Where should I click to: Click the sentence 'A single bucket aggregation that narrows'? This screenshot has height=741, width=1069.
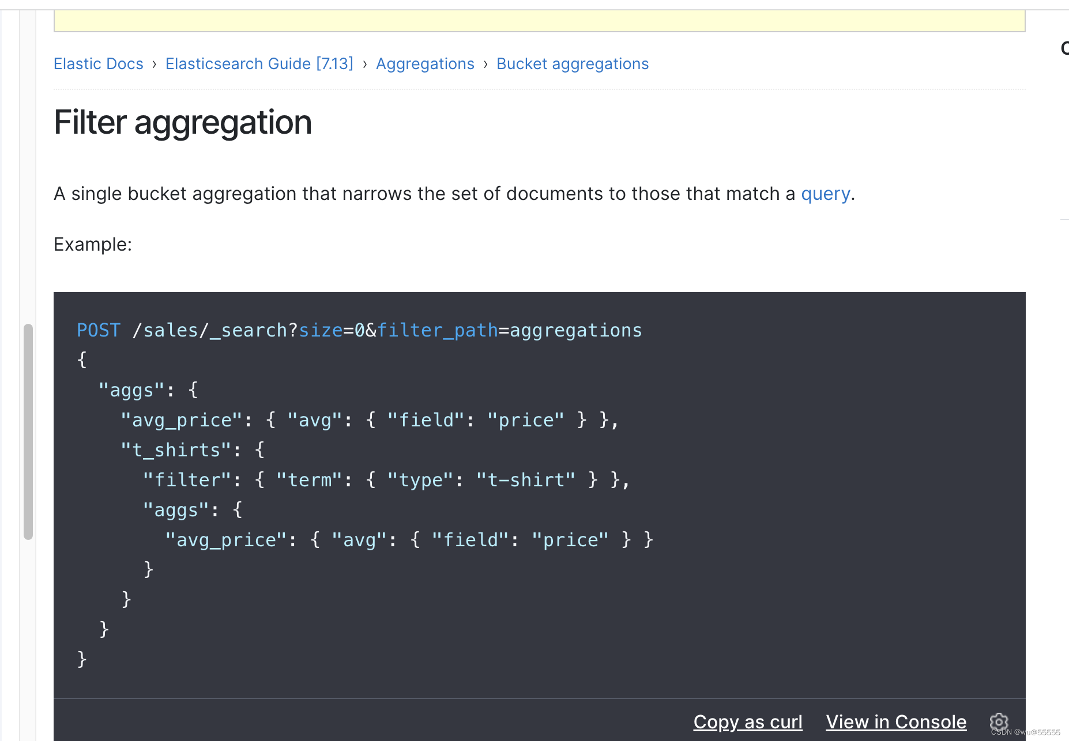click(x=454, y=194)
